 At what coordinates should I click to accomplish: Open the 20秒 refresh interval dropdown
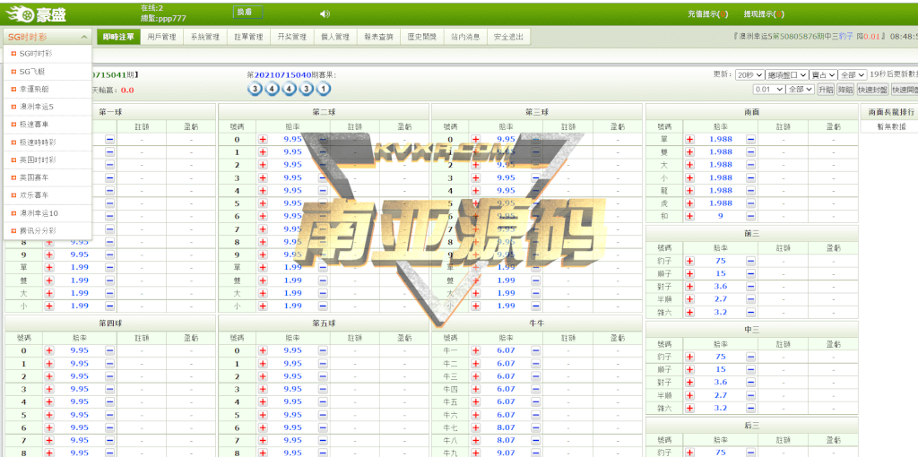pos(749,75)
